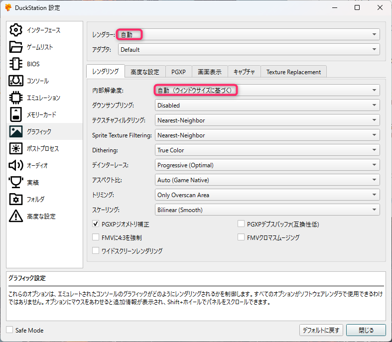Image resolution: width=392 pixels, height=342 pixels.
Task: Select the コンソール settings icon
Action: point(16,81)
